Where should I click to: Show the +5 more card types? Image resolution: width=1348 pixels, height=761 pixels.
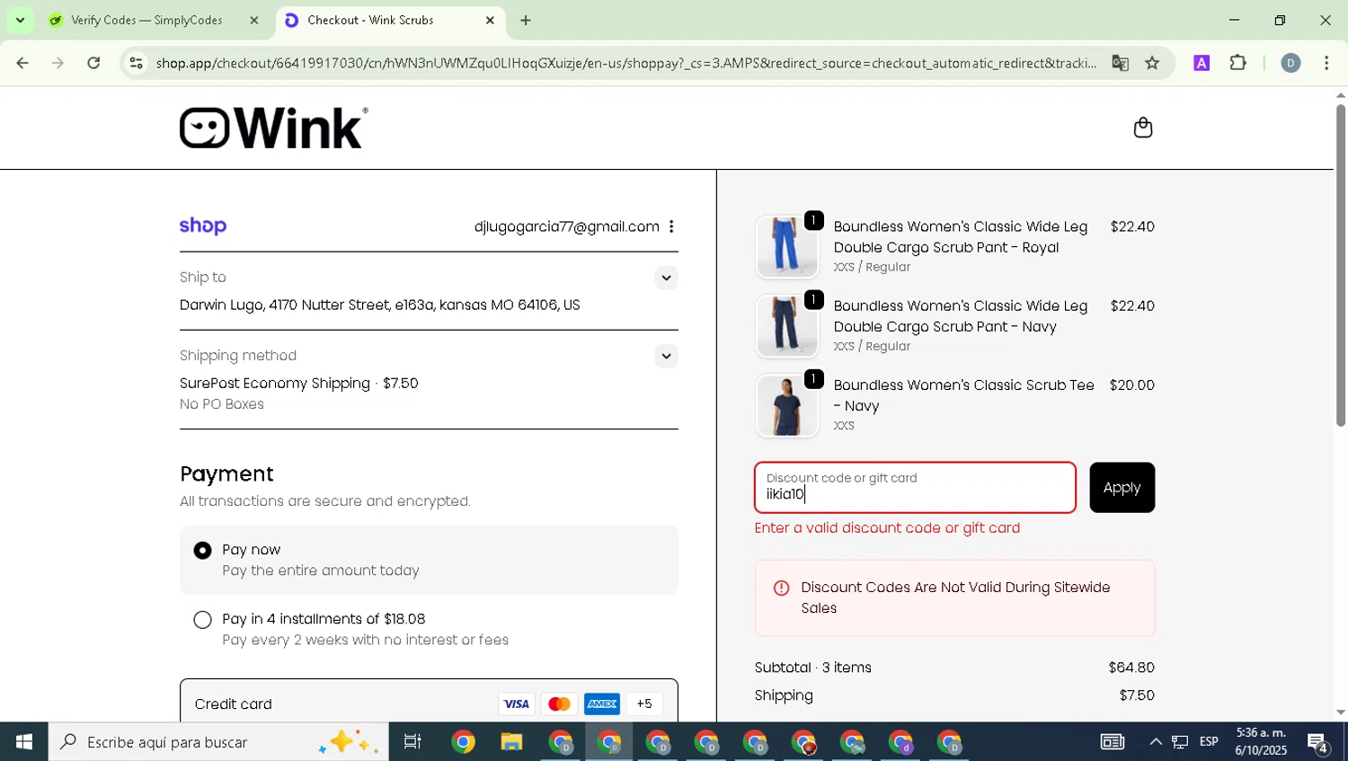[644, 704]
